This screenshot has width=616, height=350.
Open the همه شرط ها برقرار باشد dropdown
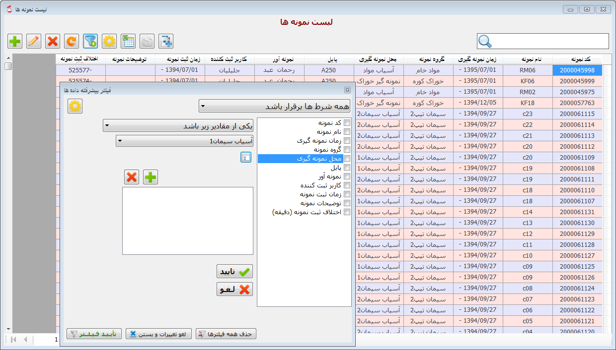(274, 106)
